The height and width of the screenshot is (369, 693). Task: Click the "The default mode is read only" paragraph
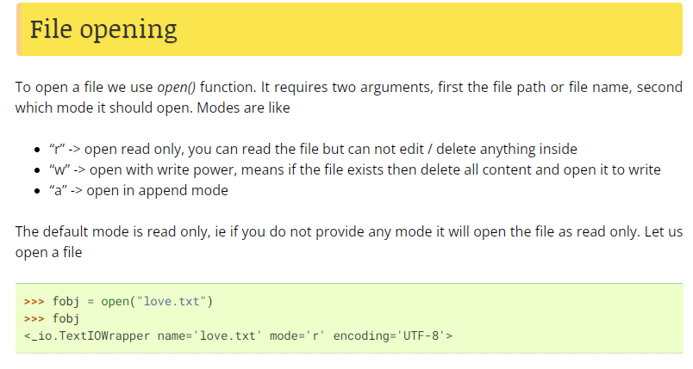[x=349, y=242]
